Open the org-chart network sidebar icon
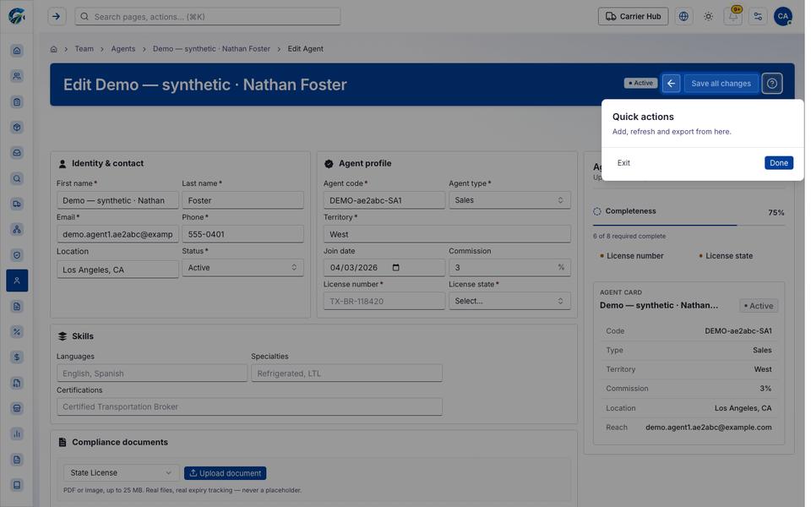The image size is (811, 507). [x=17, y=229]
